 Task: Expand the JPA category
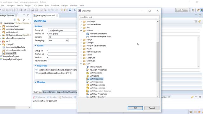(81, 28)
